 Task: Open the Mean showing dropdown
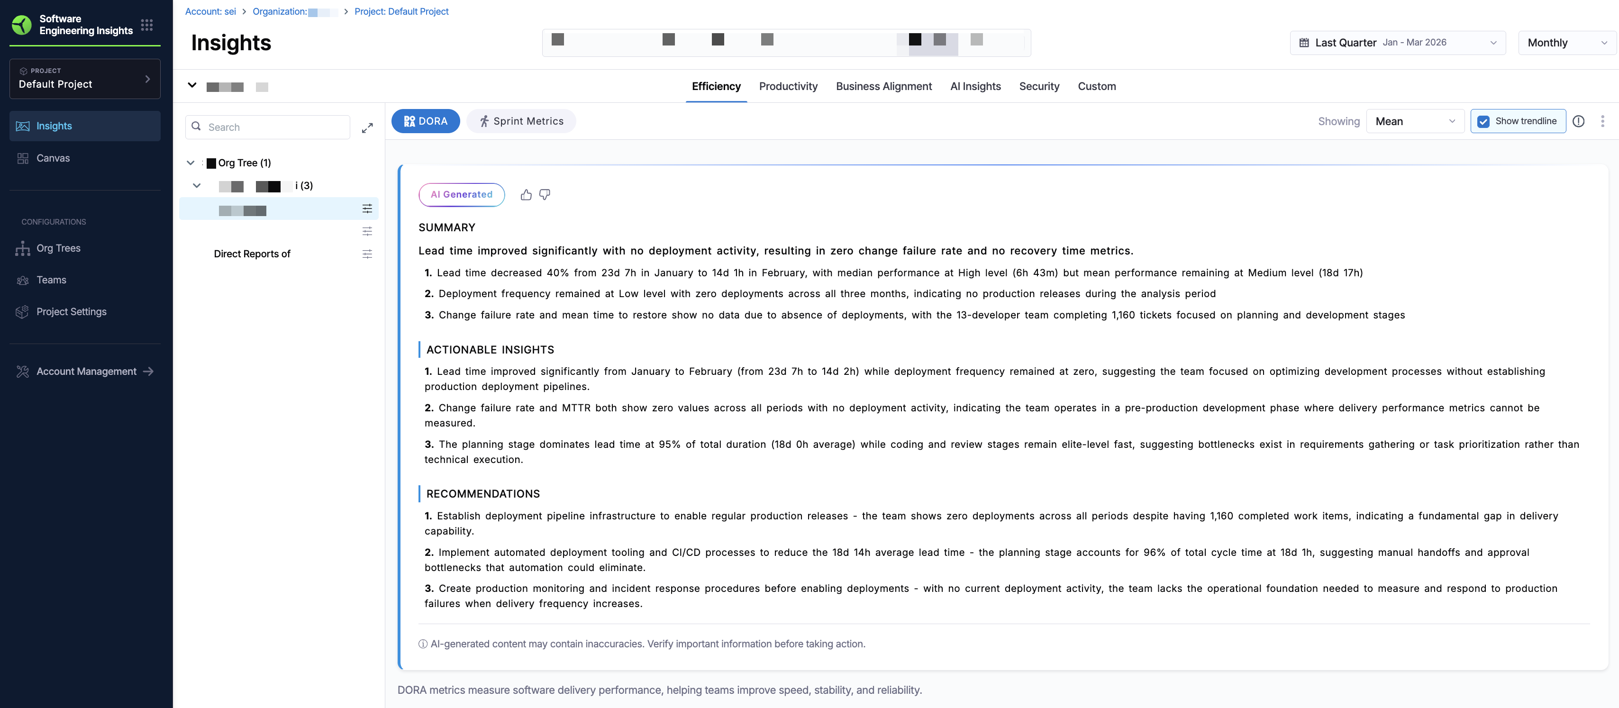pyautogui.click(x=1415, y=121)
